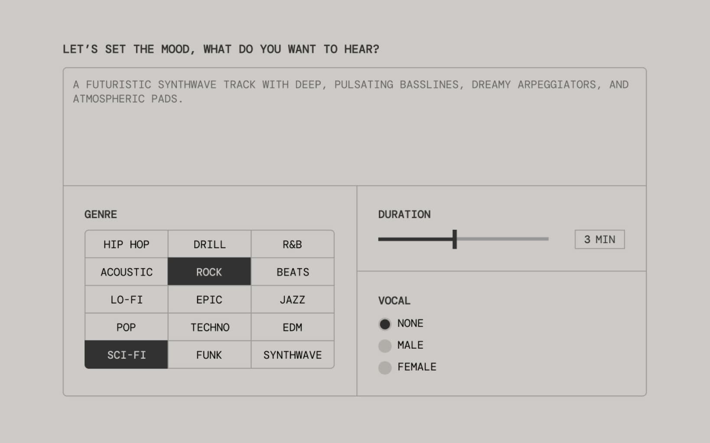Screen dimensions: 710x443
Task: Choose the Beats genre
Action: (x=292, y=272)
